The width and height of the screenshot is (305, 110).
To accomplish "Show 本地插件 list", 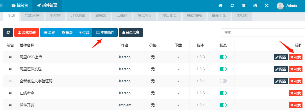I will 105,32.
